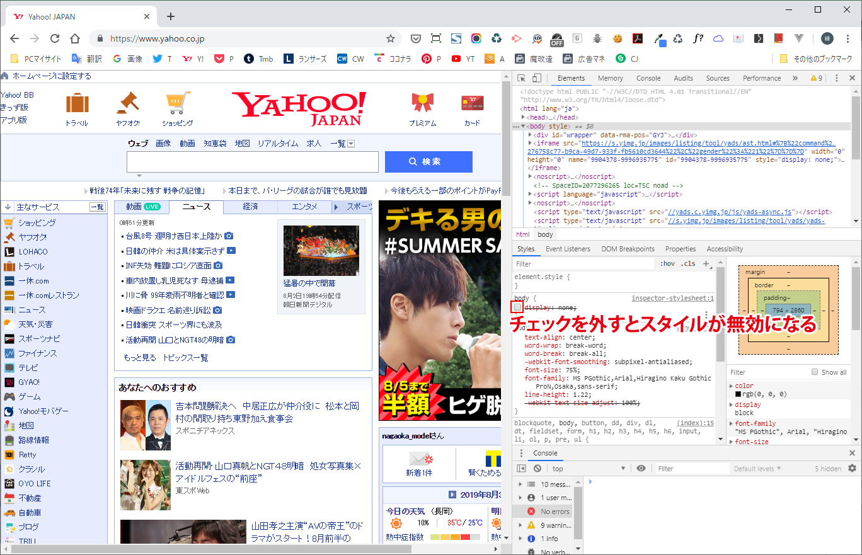The image size is (862, 555).
Task: Toggle the console sidebar icon
Action: click(521, 469)
